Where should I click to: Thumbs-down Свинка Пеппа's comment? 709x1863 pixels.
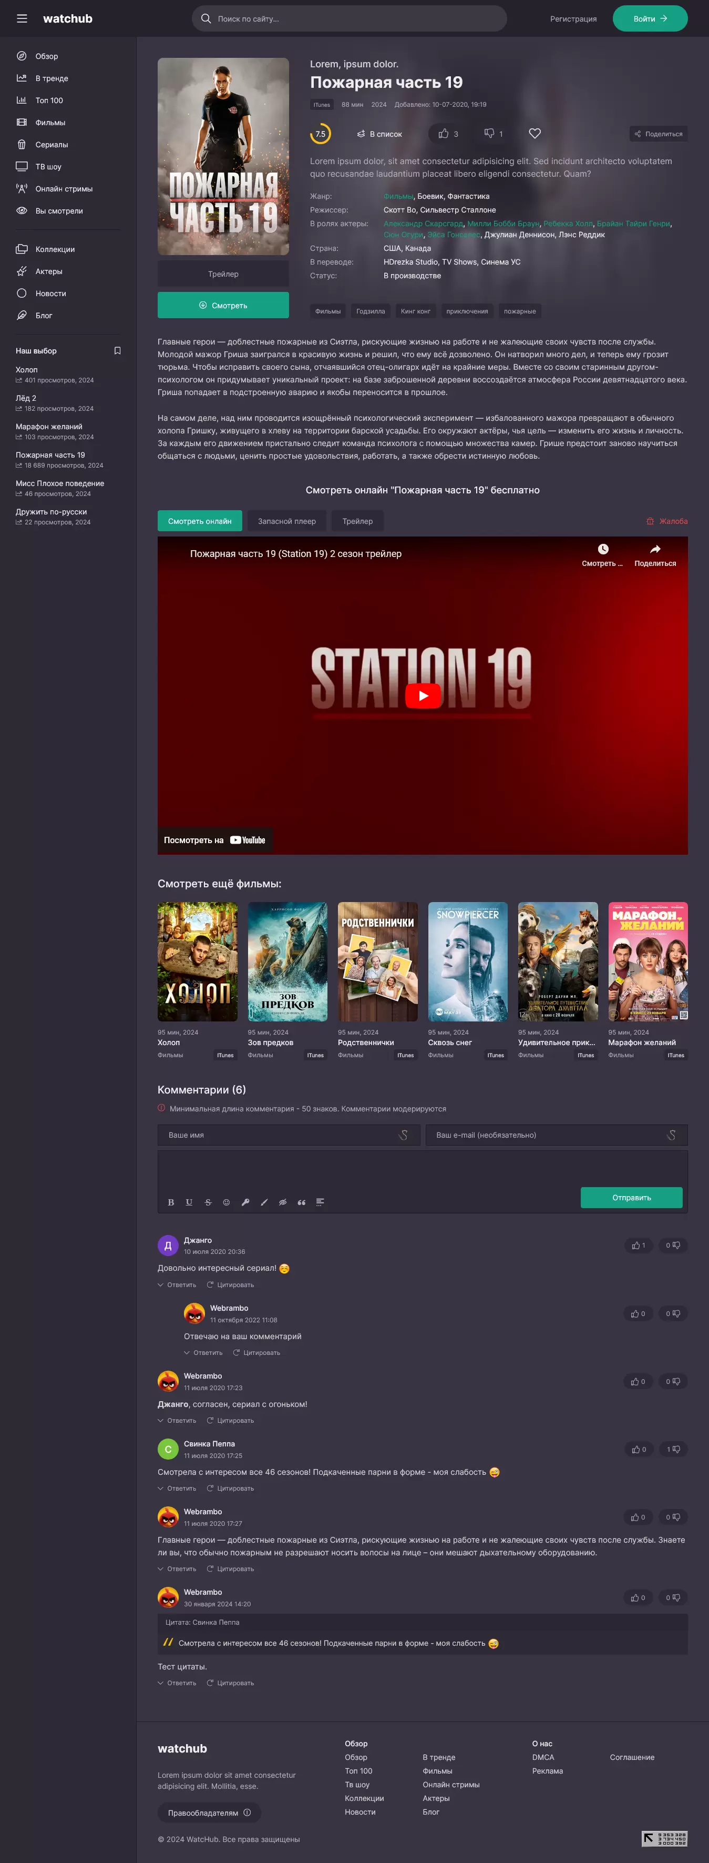coord(673,1450)
